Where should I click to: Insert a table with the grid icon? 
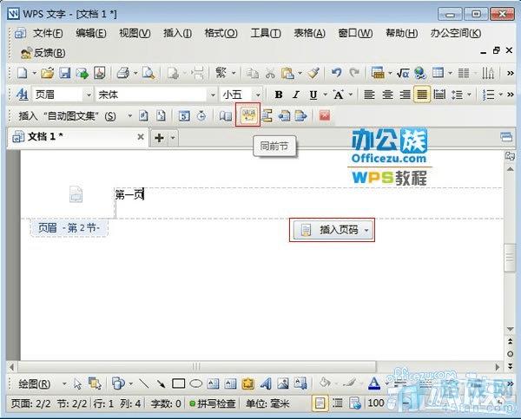pyautogui.click(x=438, y=73)
